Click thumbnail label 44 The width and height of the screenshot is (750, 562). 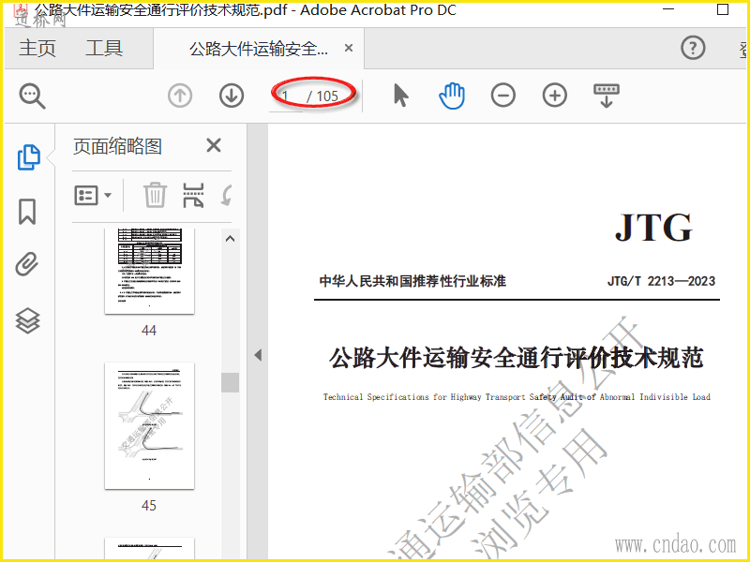point(149,331)
